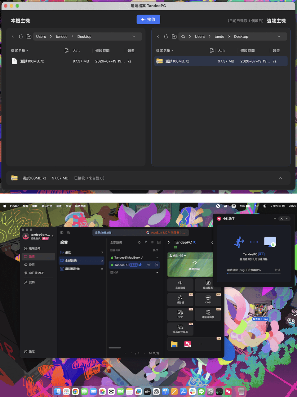This screenshot has height=397, width=297.
Task: Go to next page of device list
Action: pos(144,353)
